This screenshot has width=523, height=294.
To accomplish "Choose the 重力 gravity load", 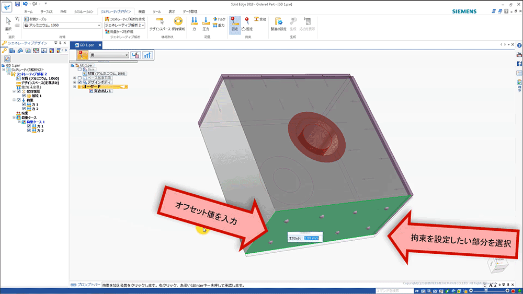I will click(219, 25).
